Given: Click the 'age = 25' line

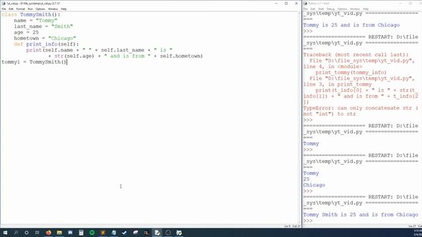Looking at the screenshot, I should 26,32.
